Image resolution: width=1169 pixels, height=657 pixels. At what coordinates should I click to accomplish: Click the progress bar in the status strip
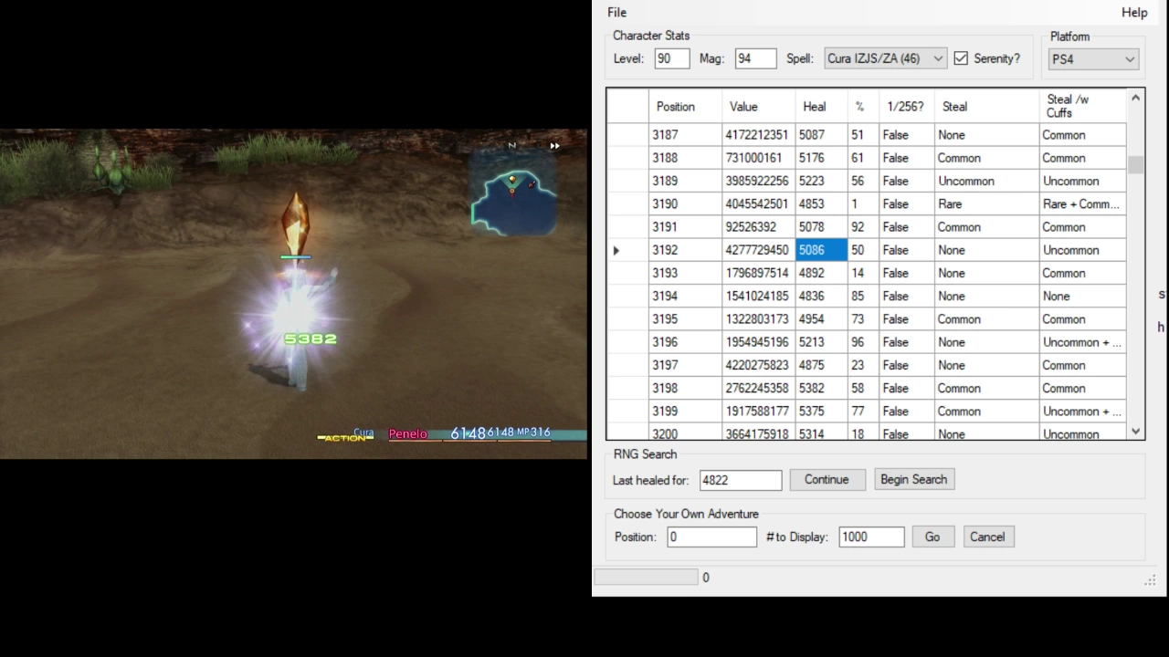(x=646, y=577)
